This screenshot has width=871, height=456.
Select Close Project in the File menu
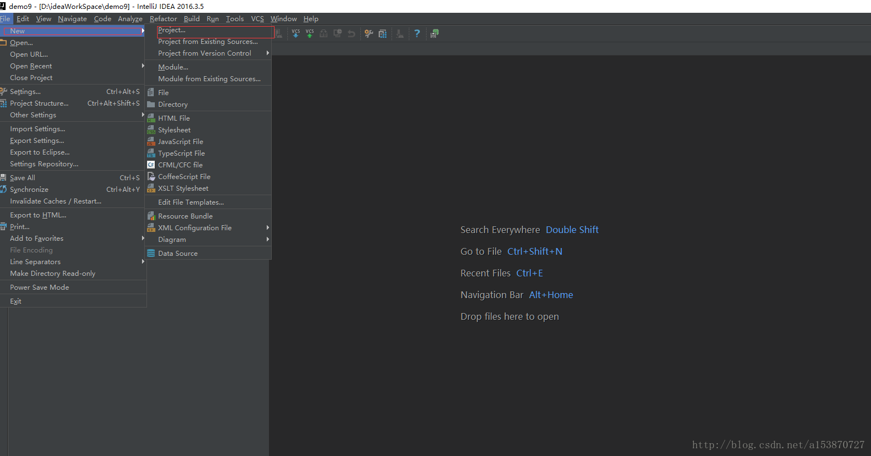73,78
